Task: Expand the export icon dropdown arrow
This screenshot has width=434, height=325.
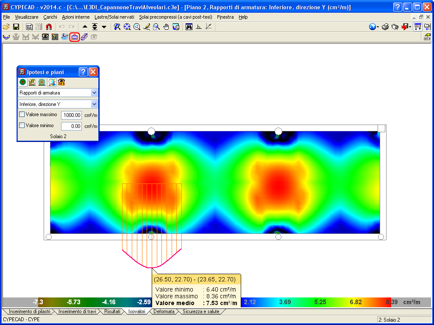Action: click(x=410, y=27)
